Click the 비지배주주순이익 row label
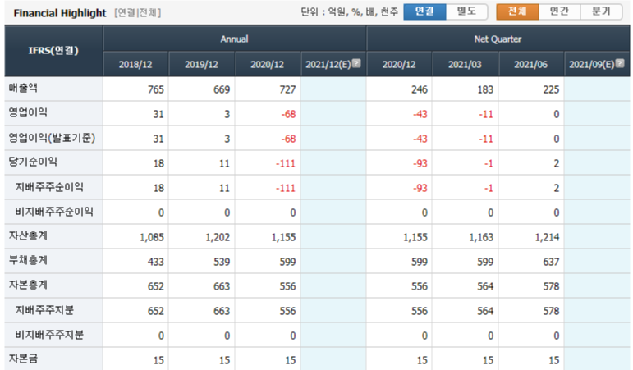The height and width of the screenshot is (370, 633). coord(54,212)
